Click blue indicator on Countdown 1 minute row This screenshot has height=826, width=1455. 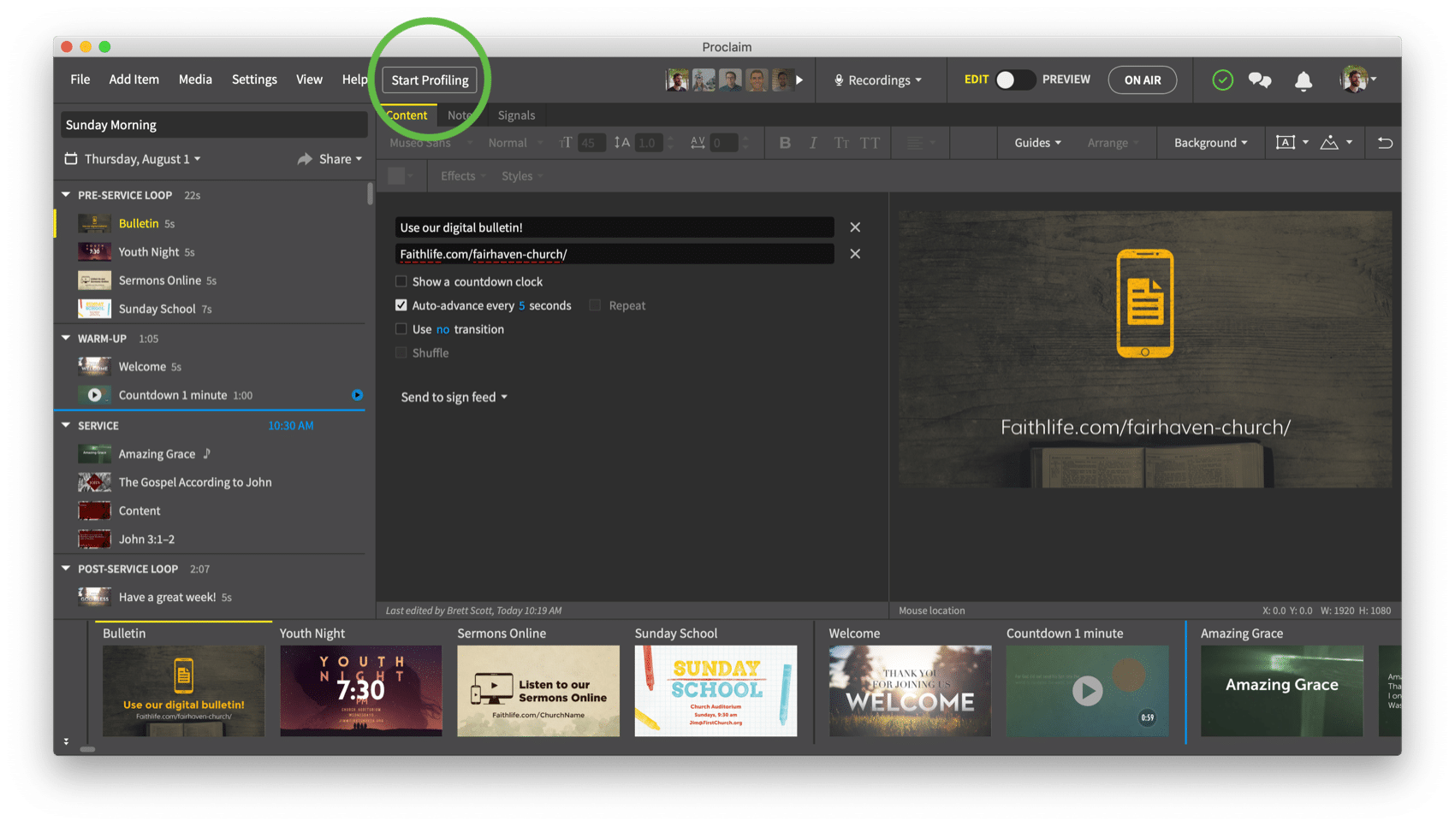coord(357,395)
